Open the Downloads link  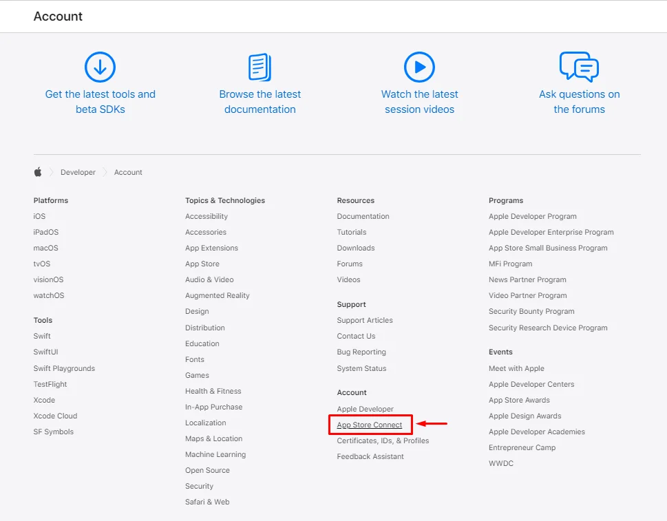[x=356, y=248]
